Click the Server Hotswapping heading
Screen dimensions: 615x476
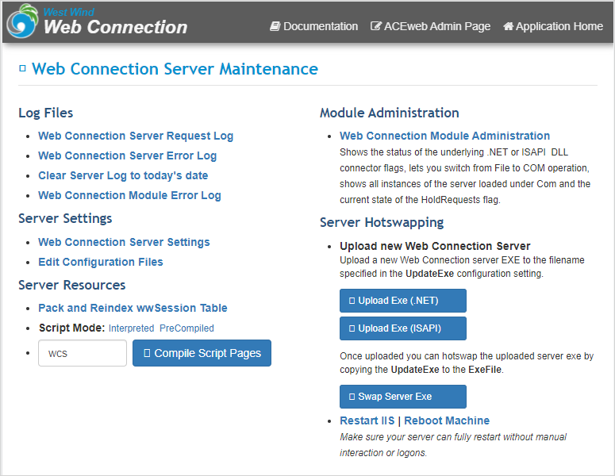382,223
